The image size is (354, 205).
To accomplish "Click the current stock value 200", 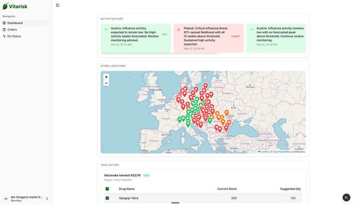I will pos(234,198).
